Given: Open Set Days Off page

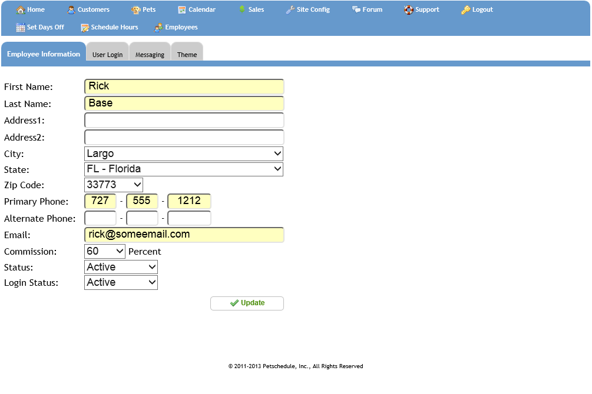Looking at the screenshot, I should (45, 27).
